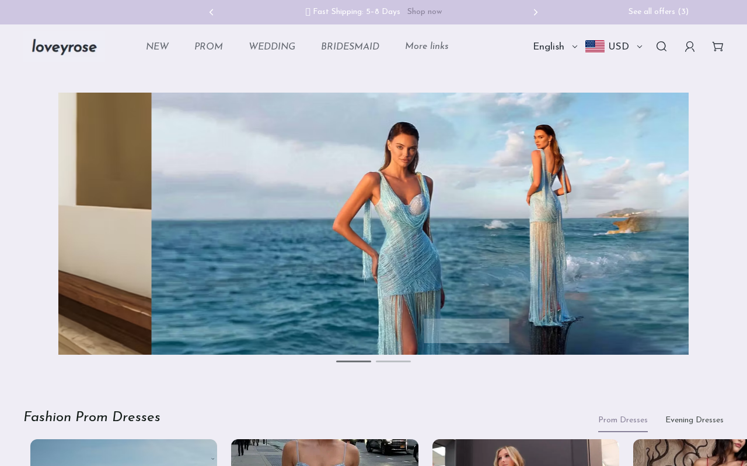
Task: Open the WEDDING menu item
Action: (x=272, y=47)
